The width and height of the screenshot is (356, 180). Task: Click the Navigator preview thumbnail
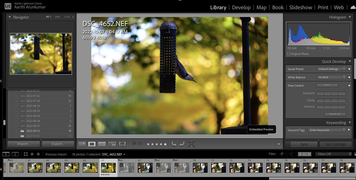(x=41, y=54)
